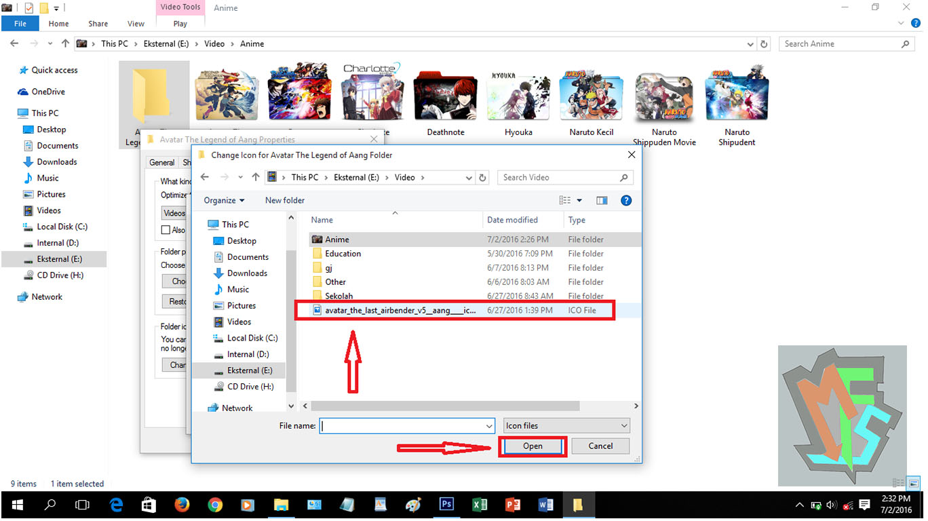Click the volume speaker tray icon
The image size is (928, 521).
[832, 505]
